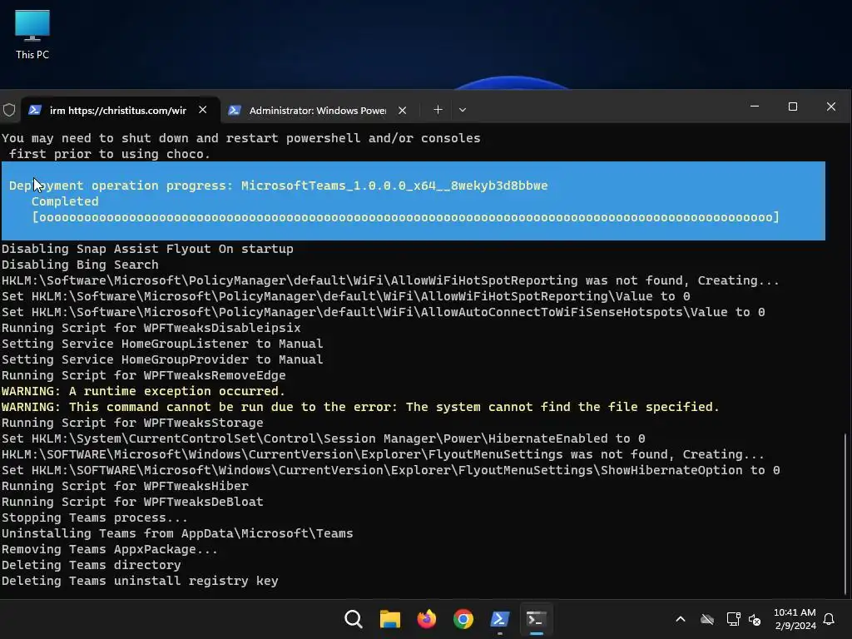Click 'Disabling Snap Assist Flyout On startup' line
The height and width of the screenshot is (639, 852).
pos(147,249)
